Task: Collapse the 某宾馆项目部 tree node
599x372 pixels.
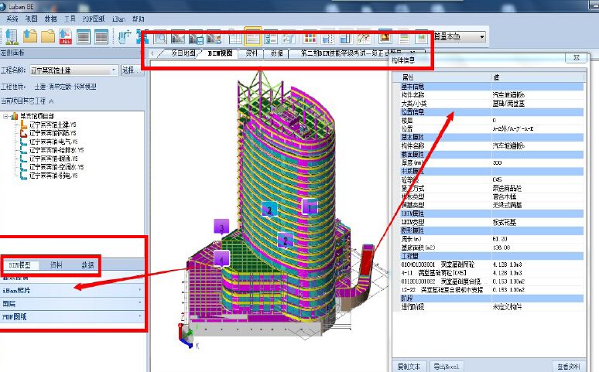Action: pyautogui.click(x=5, y=116)
